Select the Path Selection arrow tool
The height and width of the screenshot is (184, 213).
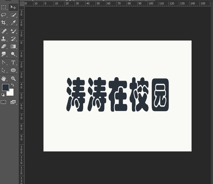[x=4, y=70]
